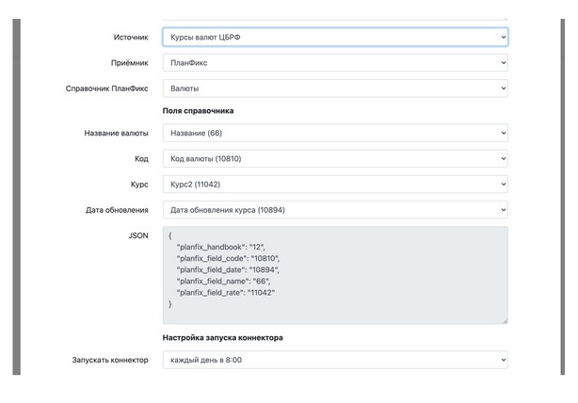Change schedule dropdown каждый день в 8:00
578x403 pixels.
pyautogui.click(x=335, y=360)
